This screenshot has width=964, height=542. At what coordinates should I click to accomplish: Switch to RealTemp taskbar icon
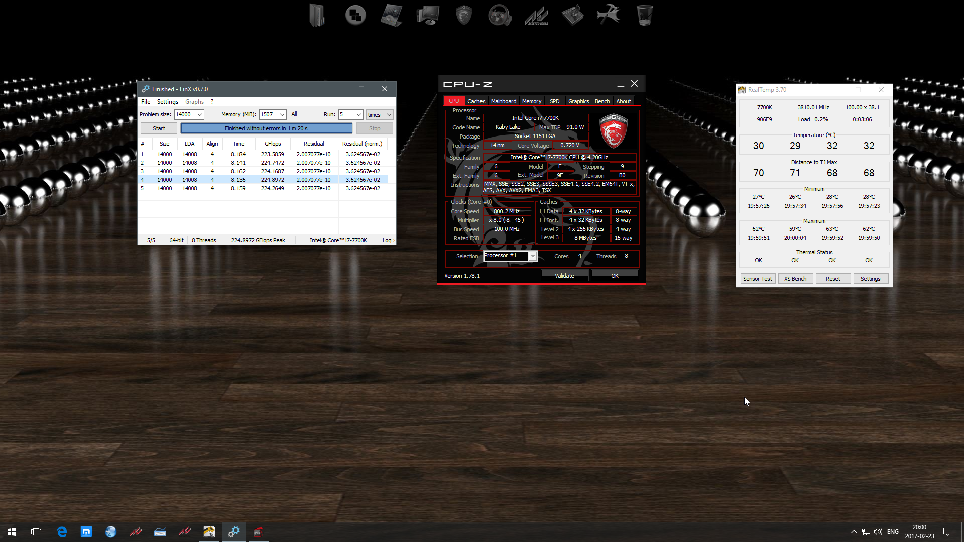(x=209, y=532)
